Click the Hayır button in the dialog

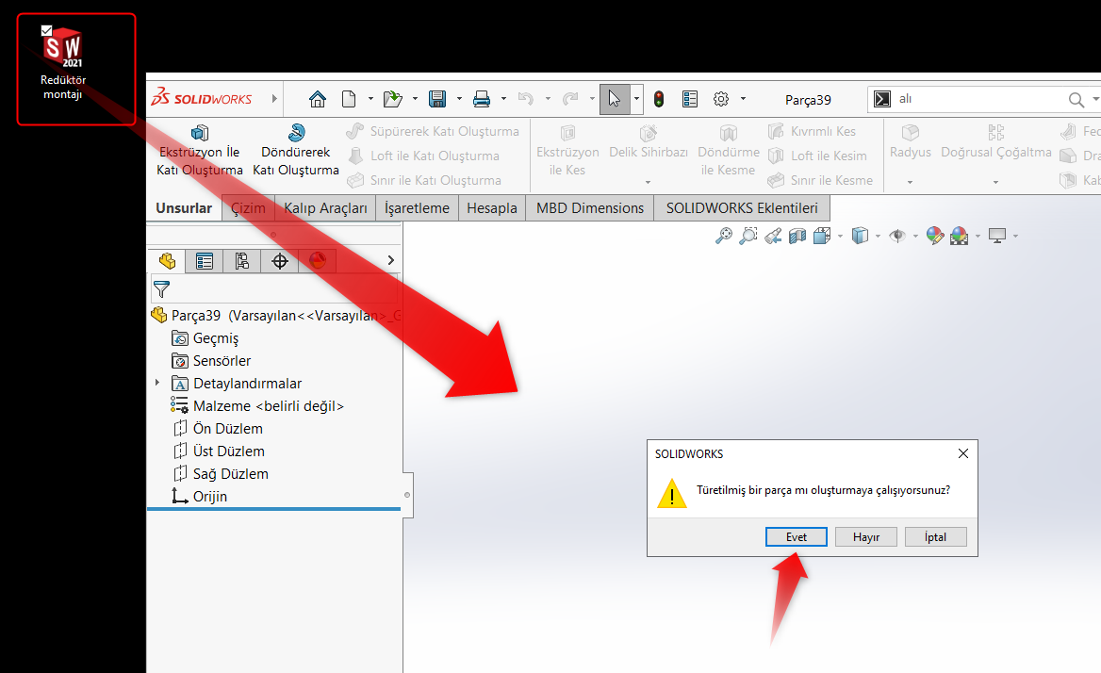pyautogui.click(x=866, y=537)
